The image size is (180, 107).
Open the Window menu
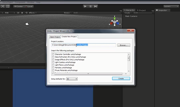(31, 2)
